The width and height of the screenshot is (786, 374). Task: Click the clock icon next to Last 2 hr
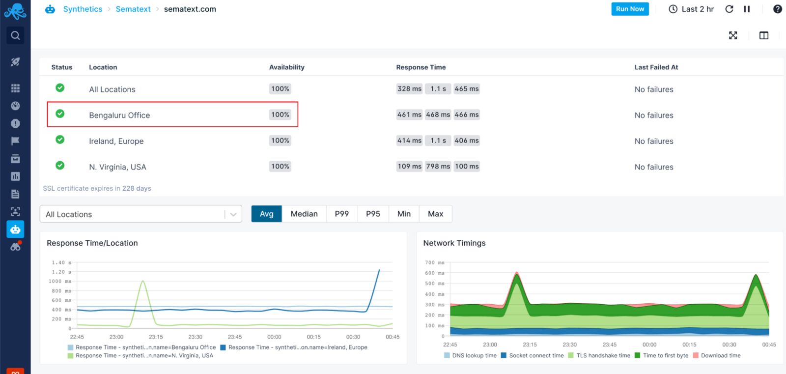(673, 9)
